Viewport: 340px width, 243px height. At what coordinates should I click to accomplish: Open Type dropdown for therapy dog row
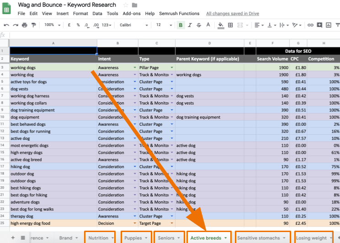point(172,216)
